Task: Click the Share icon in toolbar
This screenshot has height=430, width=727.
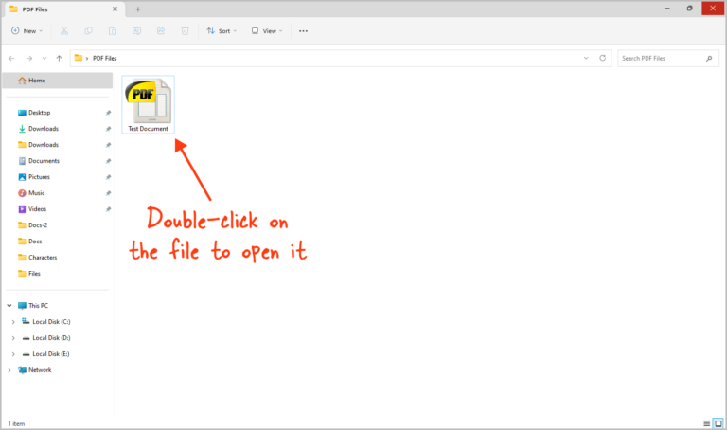Action: click(x=161, y=31)
